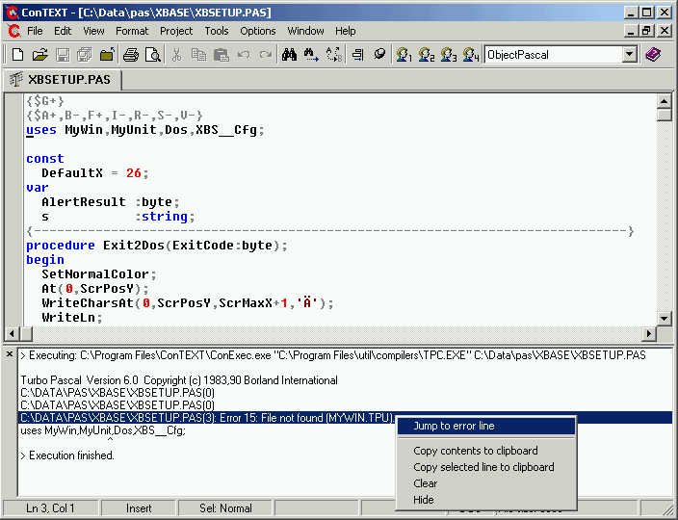This screenshot has height=520, width=678.
Task: Restore the inner document window
Action: pos(647,31)
